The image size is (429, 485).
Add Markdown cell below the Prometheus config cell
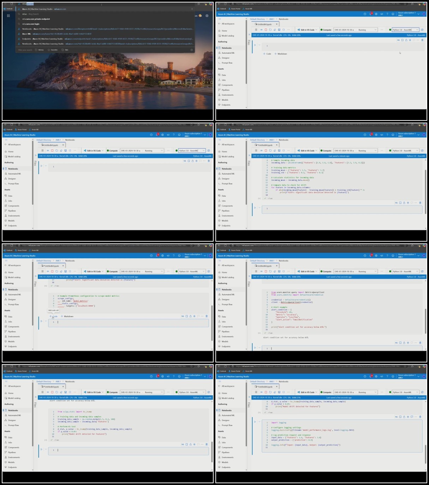click(67, 317)
